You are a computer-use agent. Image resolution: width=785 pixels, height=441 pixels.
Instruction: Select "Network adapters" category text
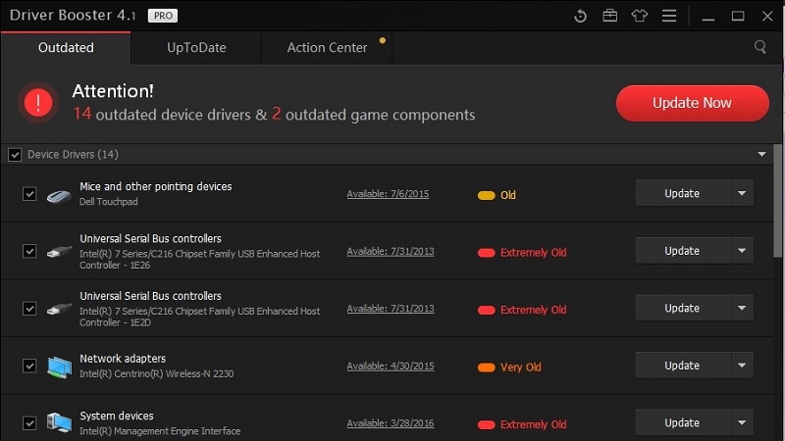coord(123,359)
